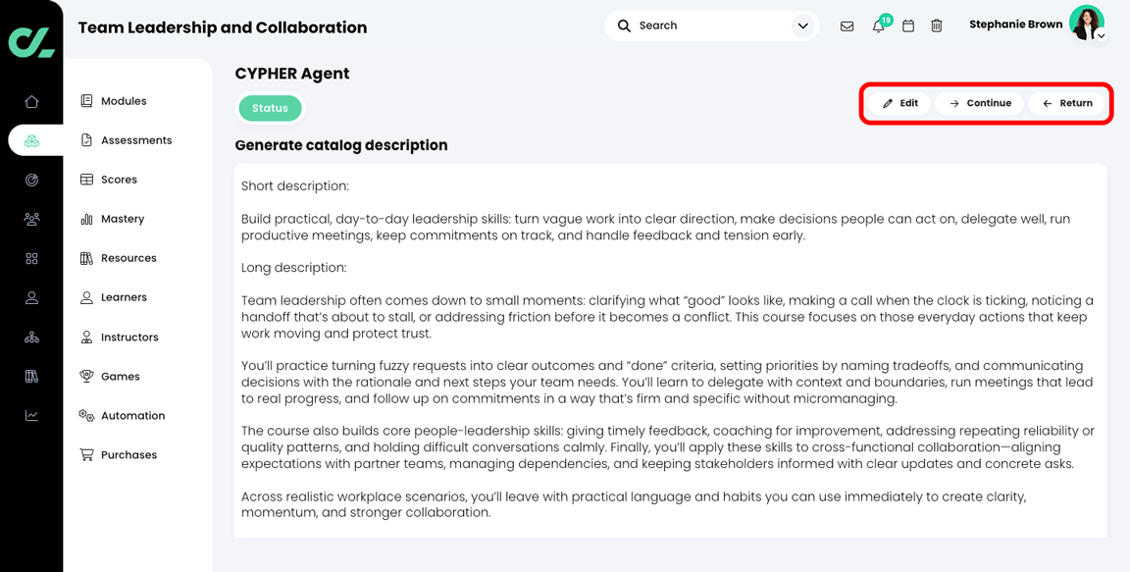Open the grid apps icon in left rail
Viewport: 1130px width, 572px height.
point(31,259)
